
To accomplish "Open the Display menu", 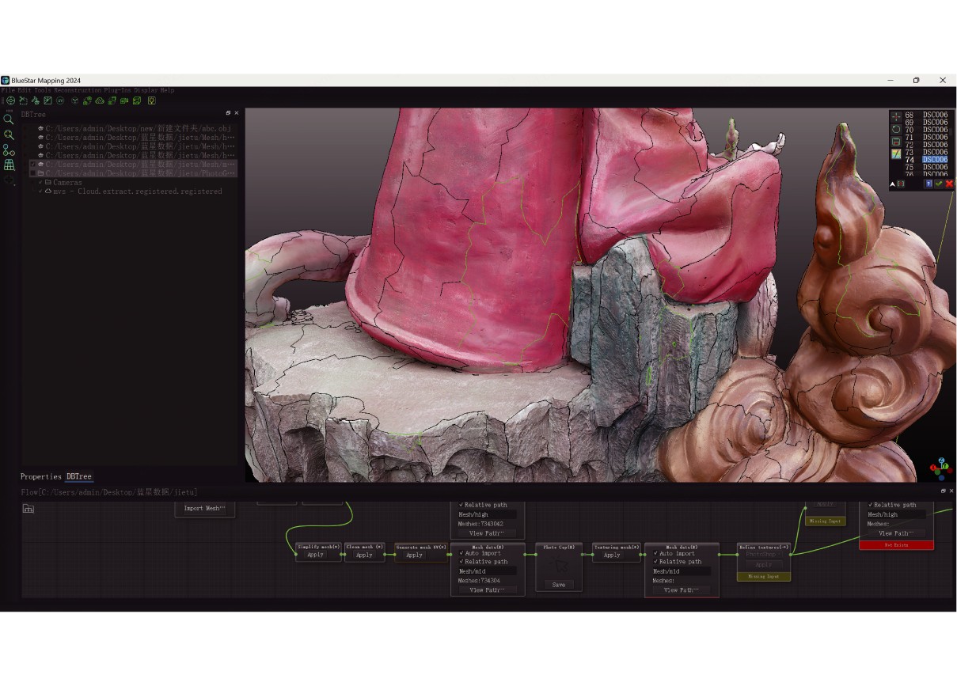I will click(146, 90).
